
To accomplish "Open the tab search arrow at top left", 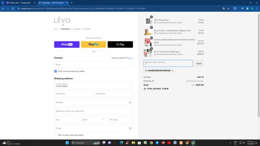I will (x=3, y=3).
